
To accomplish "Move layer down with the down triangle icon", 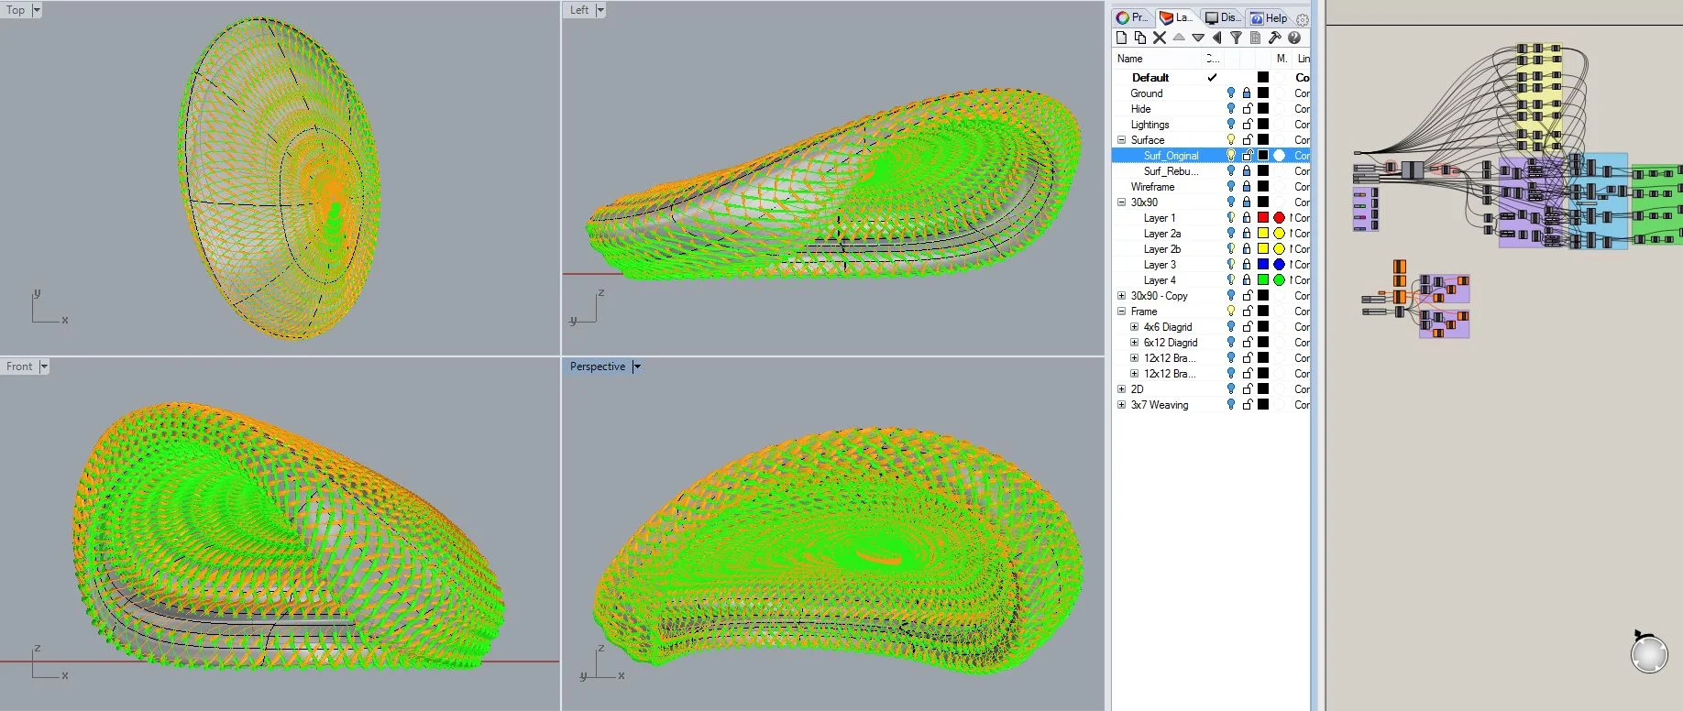I will 1198,38.
